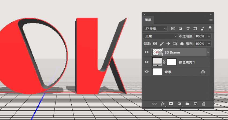Filter layers by adjustment layer icon
The height and width of the screenshot is (120, 228).
point(181,29)
